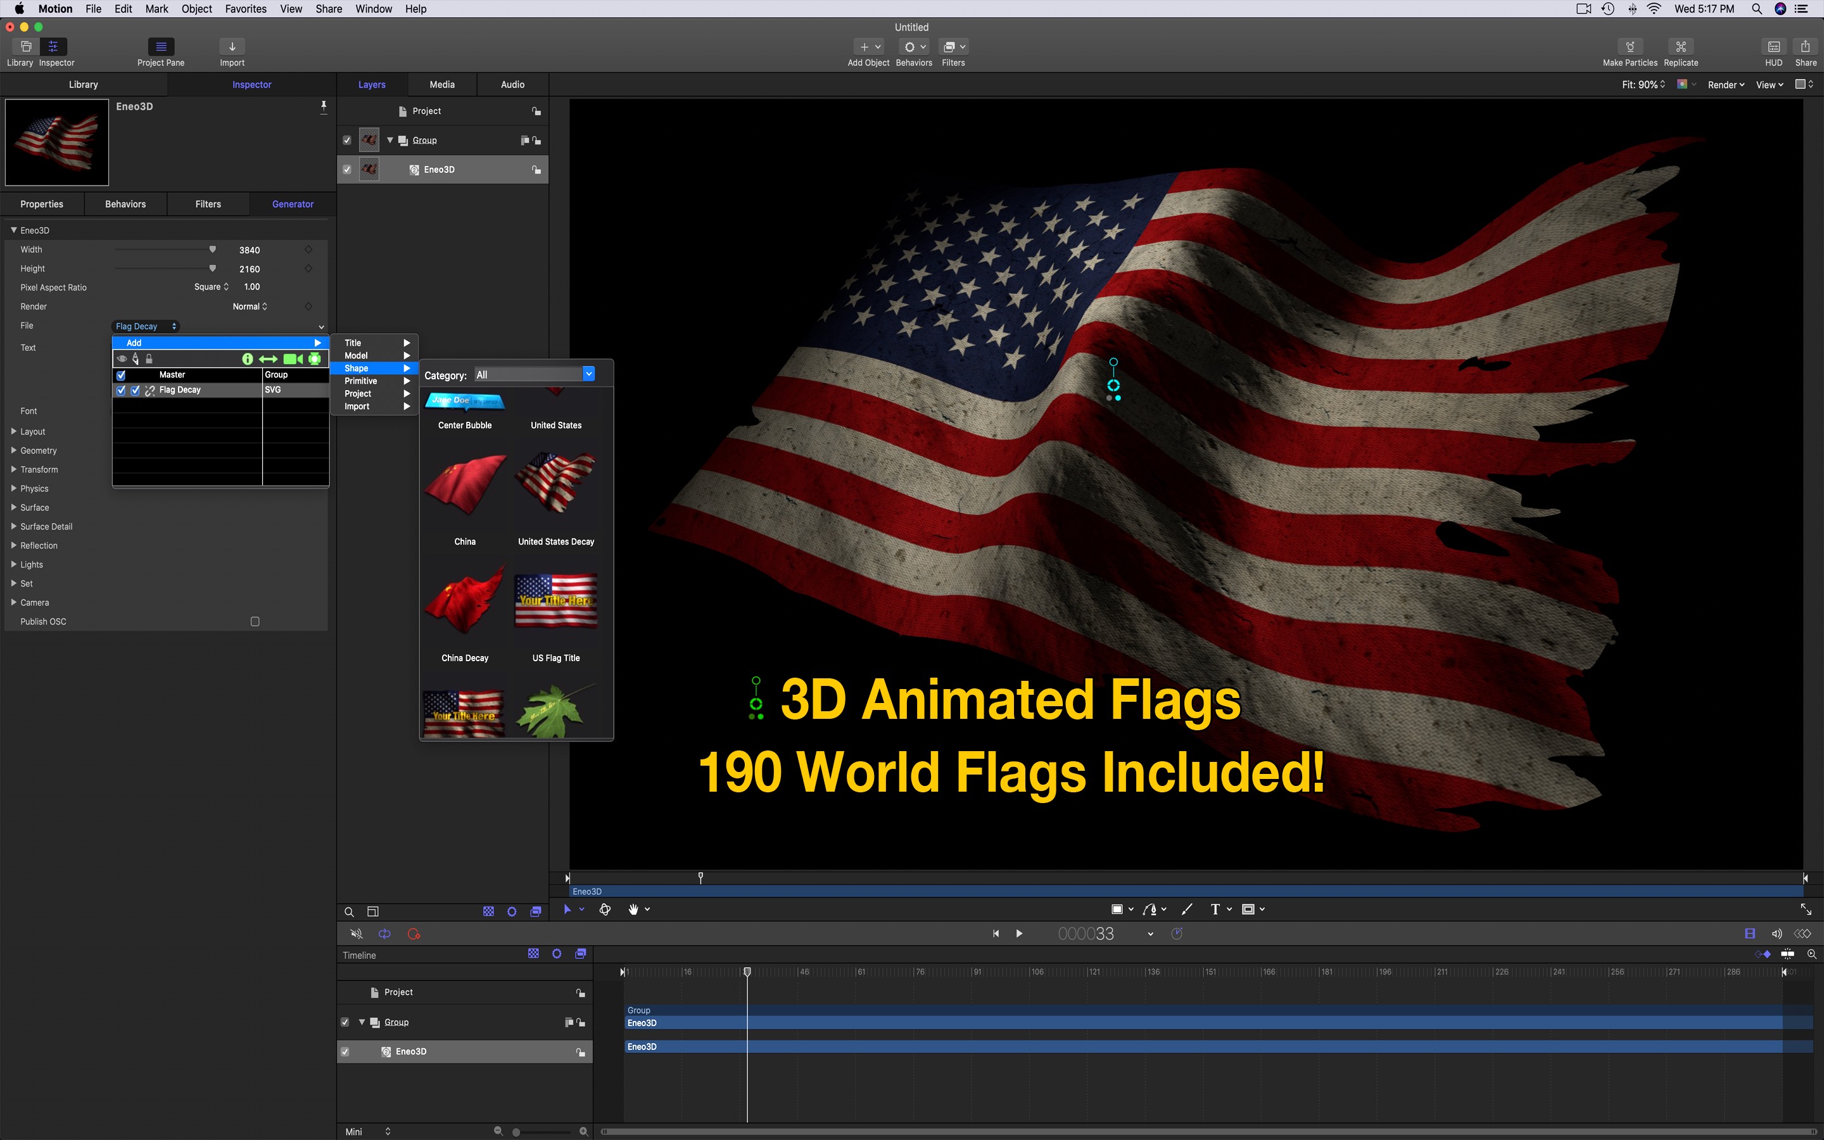Click the green camera icon in file list
Screen dimensions: 1824x1140
tap(293, 359)
